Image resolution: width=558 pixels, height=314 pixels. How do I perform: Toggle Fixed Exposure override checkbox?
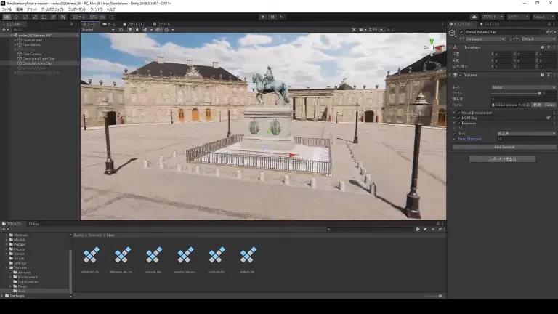(454, 139)
